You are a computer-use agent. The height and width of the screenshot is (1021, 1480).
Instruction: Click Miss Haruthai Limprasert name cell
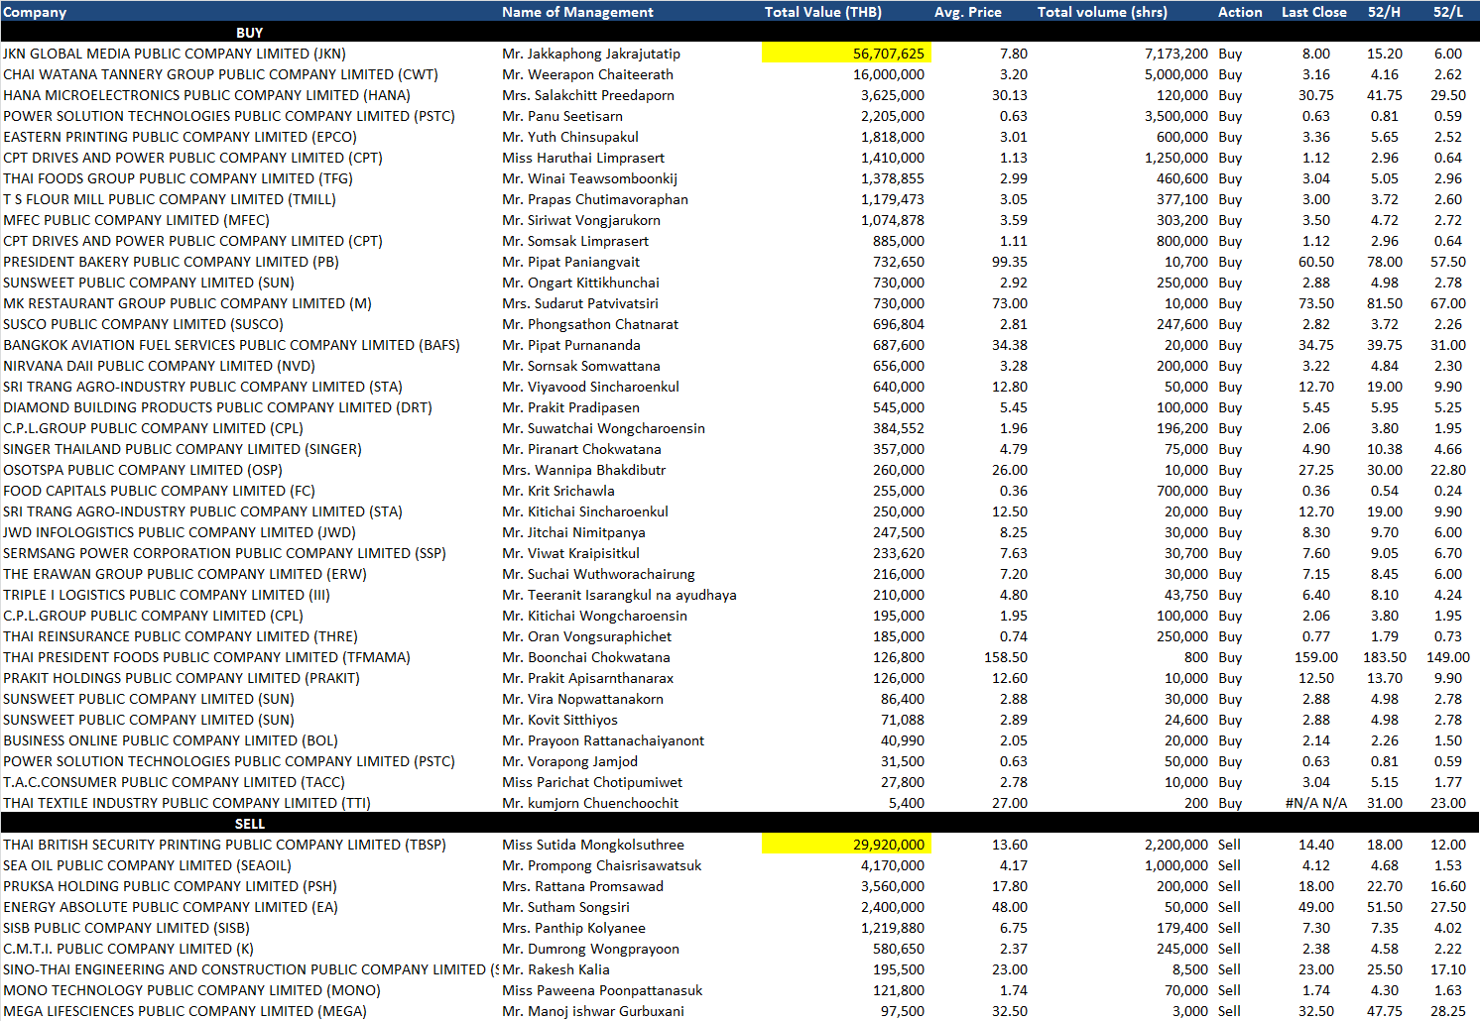click(583, 158)
